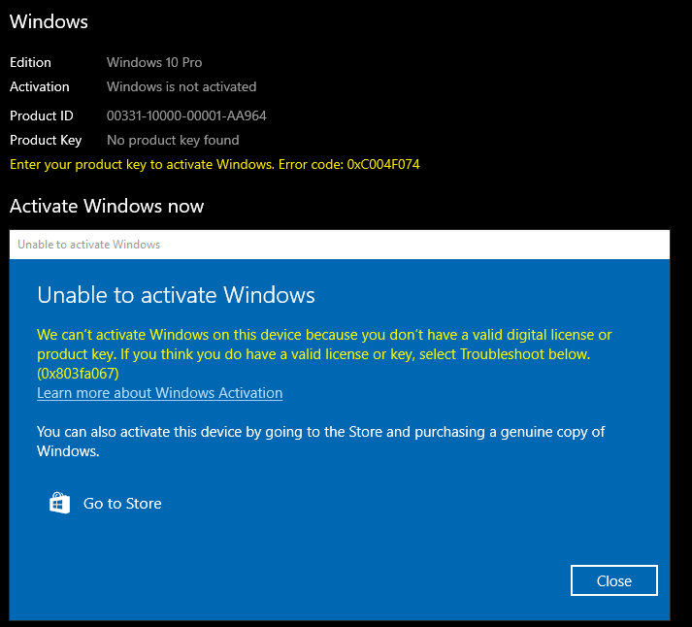Click the large 'Unable to activate Windows' heading

click(176, 294)
